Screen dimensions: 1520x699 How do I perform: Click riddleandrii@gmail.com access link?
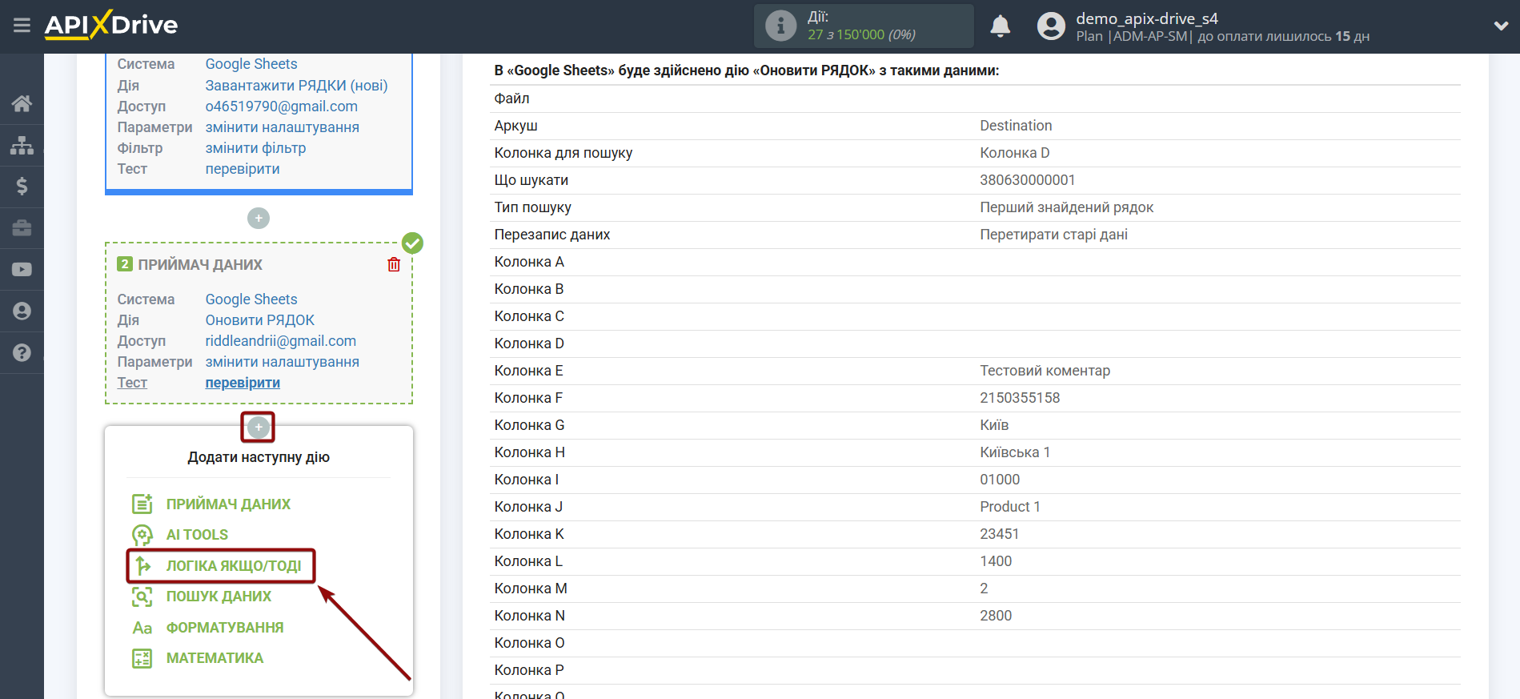coord(281,341)
